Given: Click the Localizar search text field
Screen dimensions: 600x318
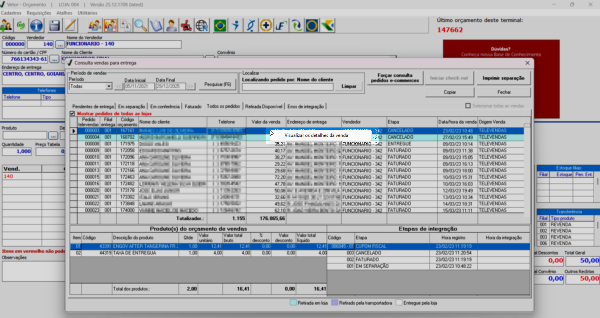Looking at the screenshot, I should coord(287,87).
